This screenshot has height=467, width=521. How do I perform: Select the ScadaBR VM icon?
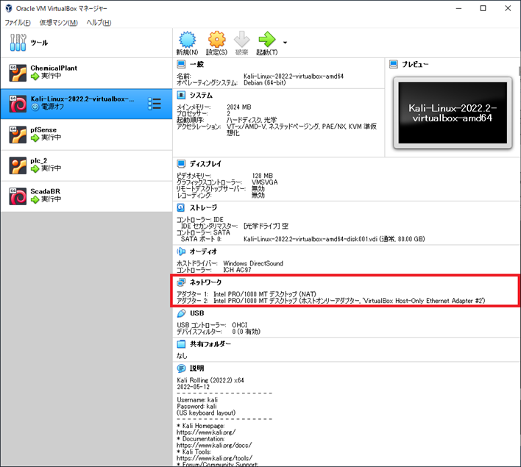pyautogui.click(x=18, y=196)
